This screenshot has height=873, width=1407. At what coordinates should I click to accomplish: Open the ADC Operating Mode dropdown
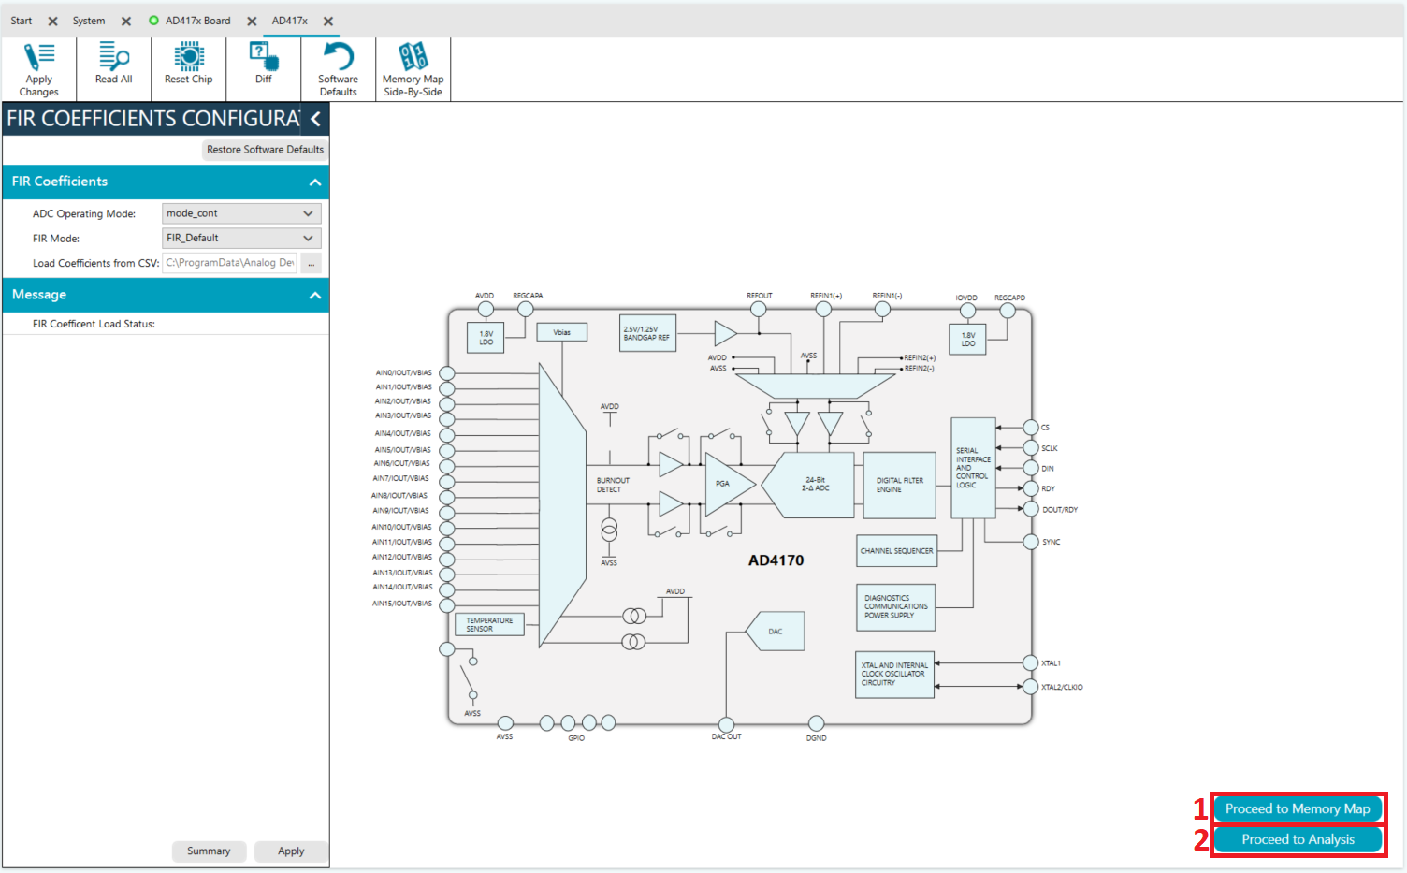pyautogui.click(x=241, y=213)
